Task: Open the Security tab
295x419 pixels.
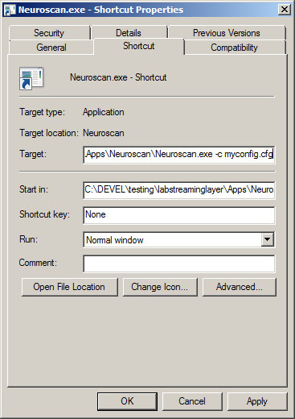Action: (x=49, y=33)
